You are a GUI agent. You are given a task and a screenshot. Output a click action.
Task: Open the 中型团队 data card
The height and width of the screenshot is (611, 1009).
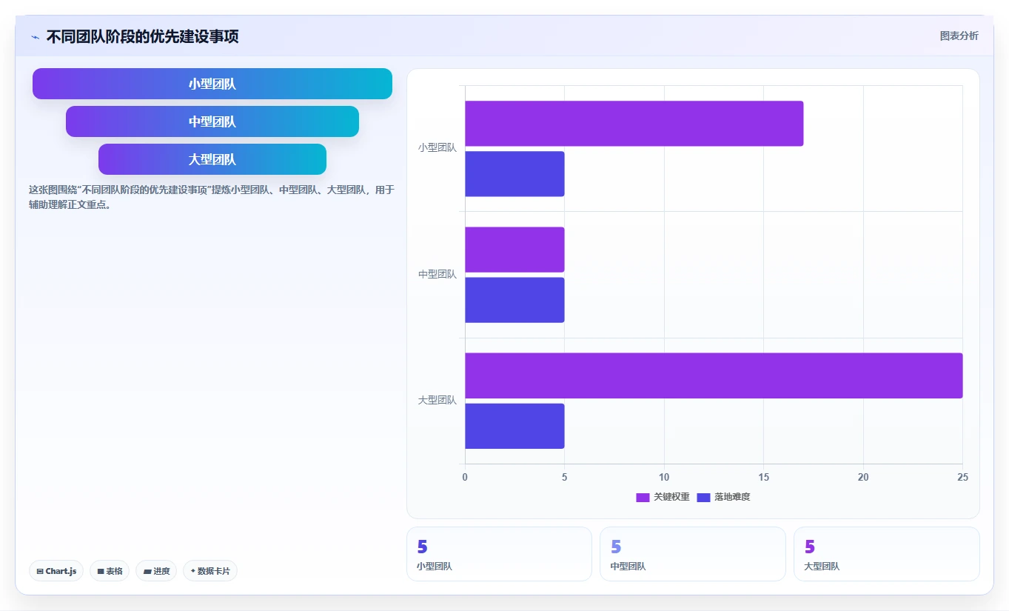(x=692, y=554)
